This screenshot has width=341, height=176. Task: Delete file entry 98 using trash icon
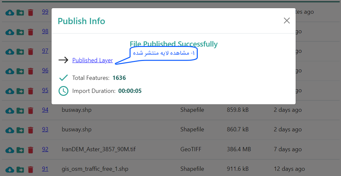[31, 32]
